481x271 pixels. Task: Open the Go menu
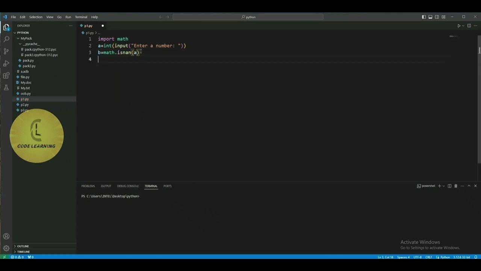click(59, 17)
